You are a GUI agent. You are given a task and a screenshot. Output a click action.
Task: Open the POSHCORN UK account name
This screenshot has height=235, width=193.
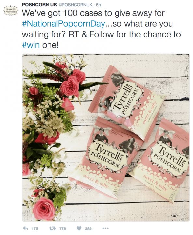40,5
